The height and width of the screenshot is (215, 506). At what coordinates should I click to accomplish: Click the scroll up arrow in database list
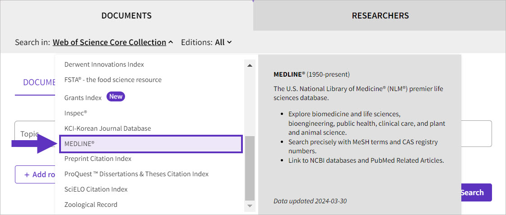pyautogui.click(x=250, y=65)
